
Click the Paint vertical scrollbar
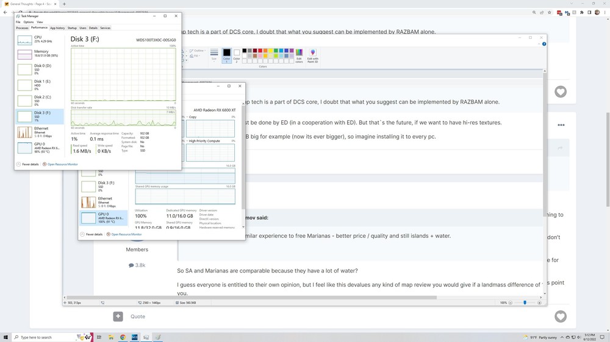pos(544,145)
